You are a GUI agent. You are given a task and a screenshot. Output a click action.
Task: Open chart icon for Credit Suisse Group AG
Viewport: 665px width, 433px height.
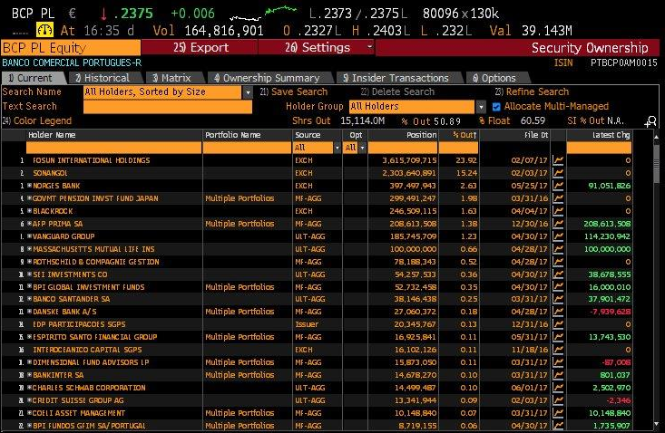tap(558, 400)
